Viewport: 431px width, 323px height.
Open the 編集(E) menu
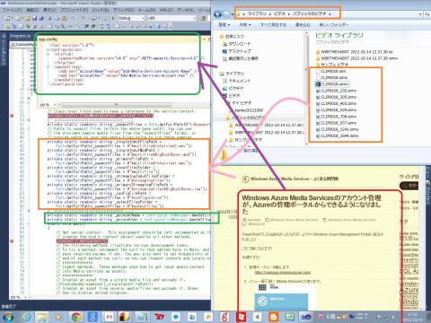pyautogui.click(x=32, y=10)
